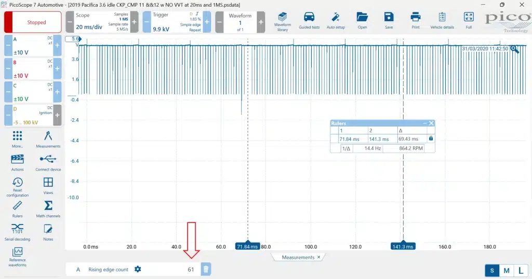Switch to Full screen view
532x279 pixels.
[469, 21]
